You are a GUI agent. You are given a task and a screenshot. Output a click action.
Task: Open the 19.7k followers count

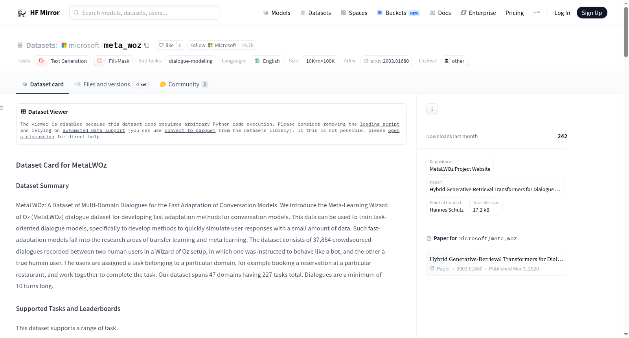pyautogui.click(x=247, y=45)
